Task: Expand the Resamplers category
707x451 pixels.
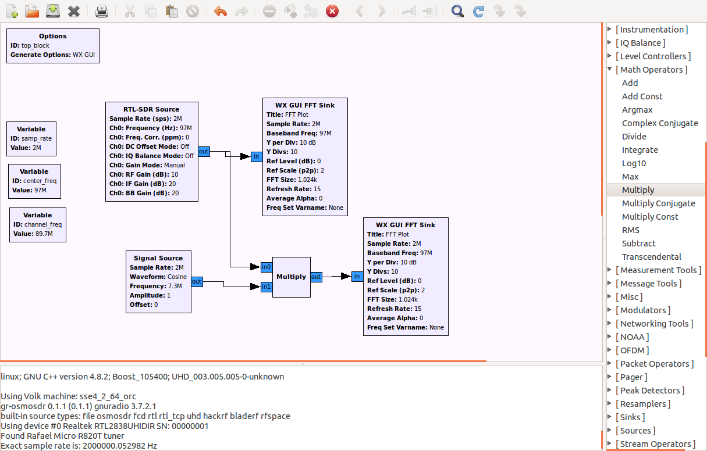Action: coord(610,404)
